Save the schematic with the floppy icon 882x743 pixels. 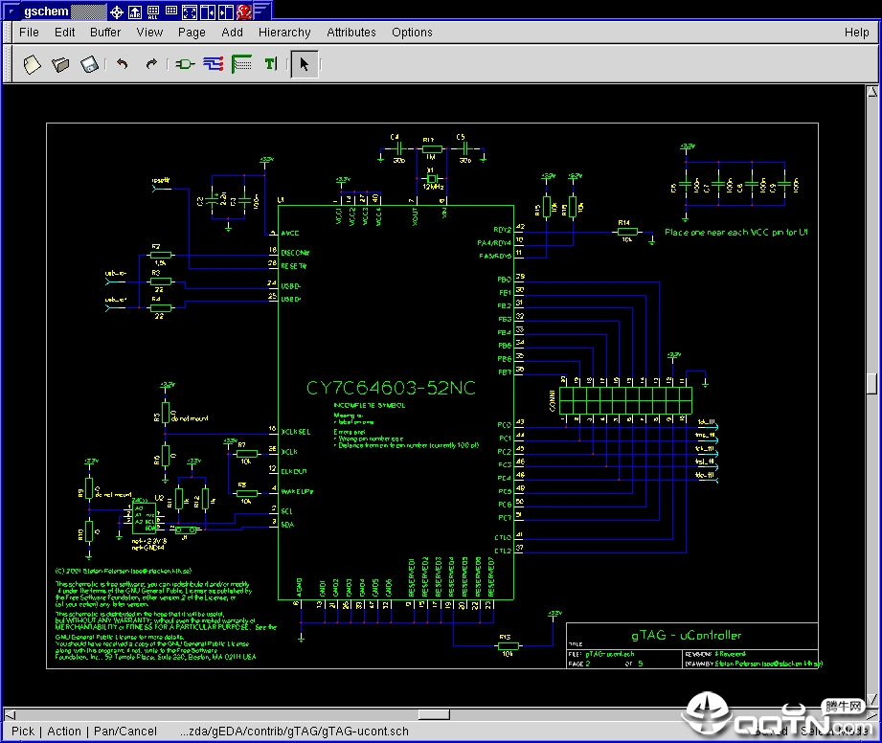point(89,64)
